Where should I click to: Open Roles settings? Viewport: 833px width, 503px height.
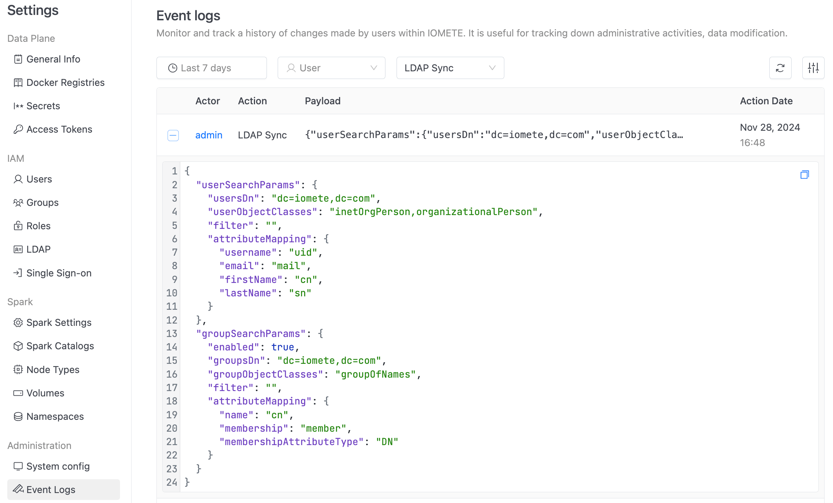[38, 226]
